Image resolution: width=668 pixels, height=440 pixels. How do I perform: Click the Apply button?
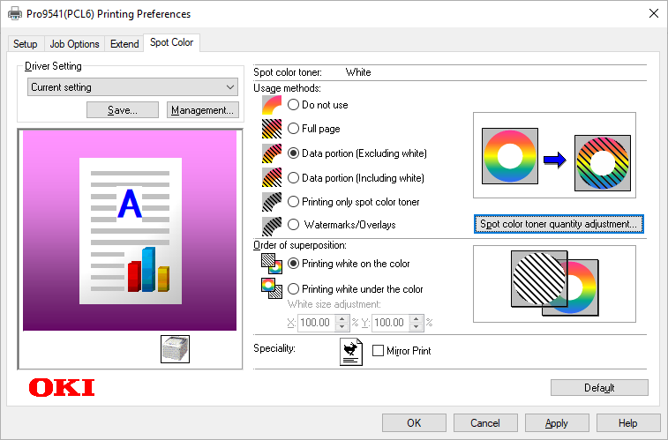coord(557,423)
